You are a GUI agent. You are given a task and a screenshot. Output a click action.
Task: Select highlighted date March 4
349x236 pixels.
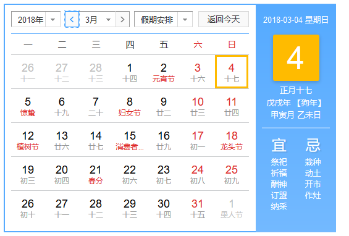[x=232, y=72]
